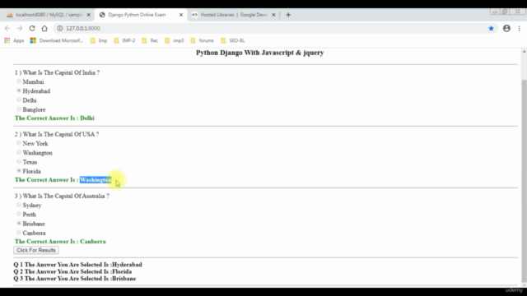Select Canberra radio option

tap(19, 233)
